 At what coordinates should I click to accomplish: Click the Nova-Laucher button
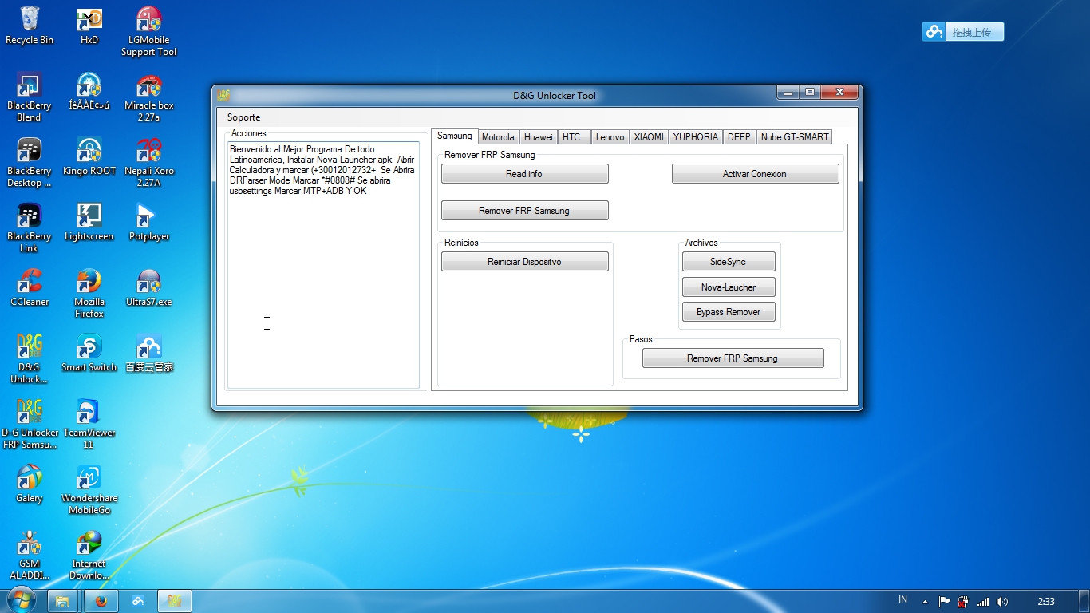coord(729,287)
